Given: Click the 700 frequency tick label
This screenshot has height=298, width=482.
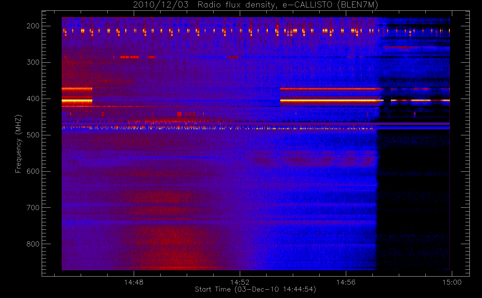Looking at the screenshot, I should coord(33,208).
